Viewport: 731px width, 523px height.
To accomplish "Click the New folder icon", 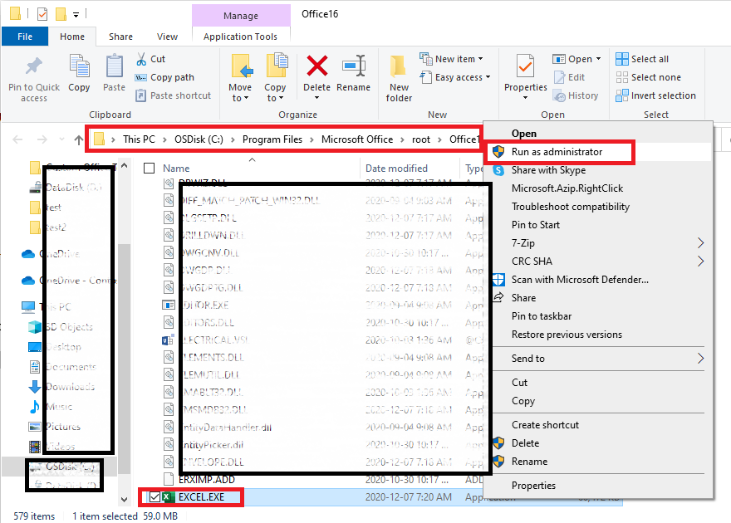I will tap(398, 66).
